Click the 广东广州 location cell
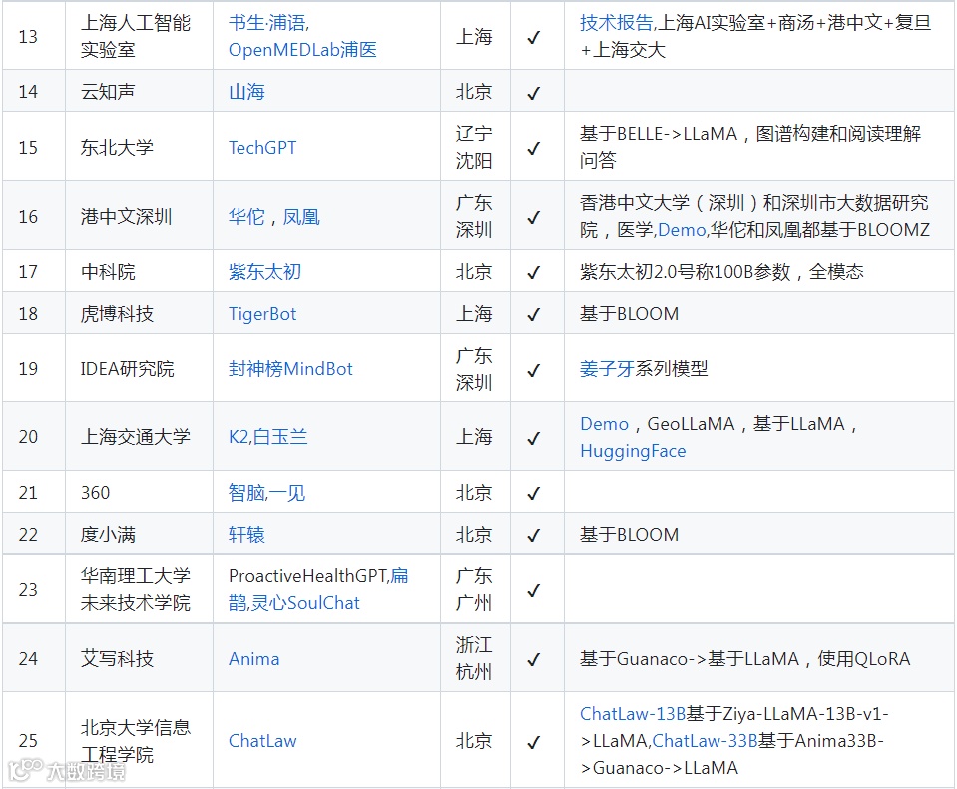The width and height of the screenshot is (957, 789). [x=474, y=590]
